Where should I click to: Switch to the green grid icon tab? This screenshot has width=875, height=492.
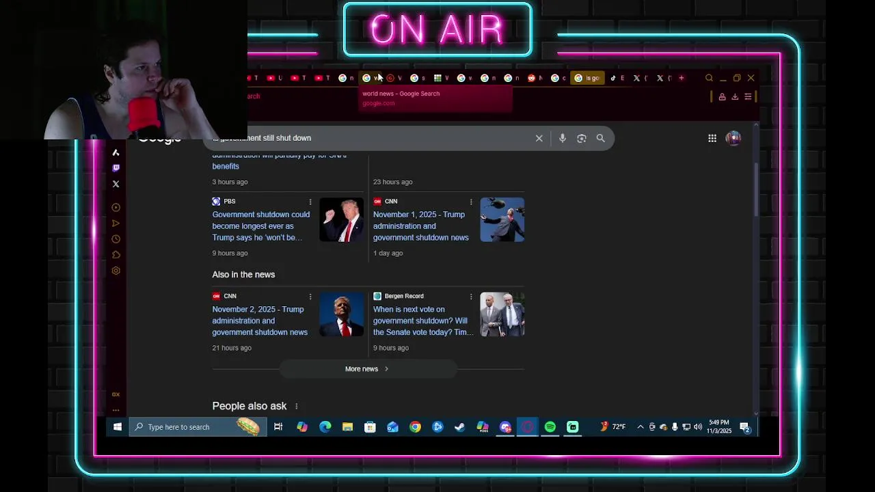pos(441,78)
